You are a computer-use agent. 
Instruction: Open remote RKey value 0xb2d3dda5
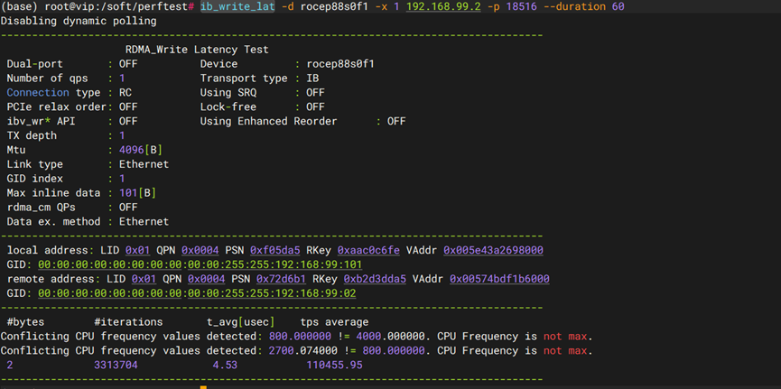pos(375,279)
